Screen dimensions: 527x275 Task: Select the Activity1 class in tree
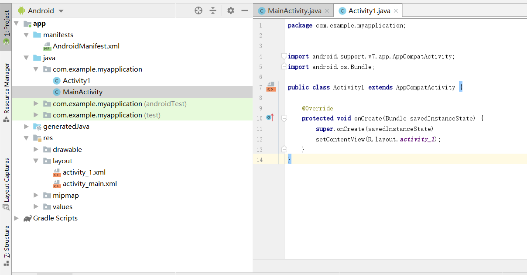76,80
